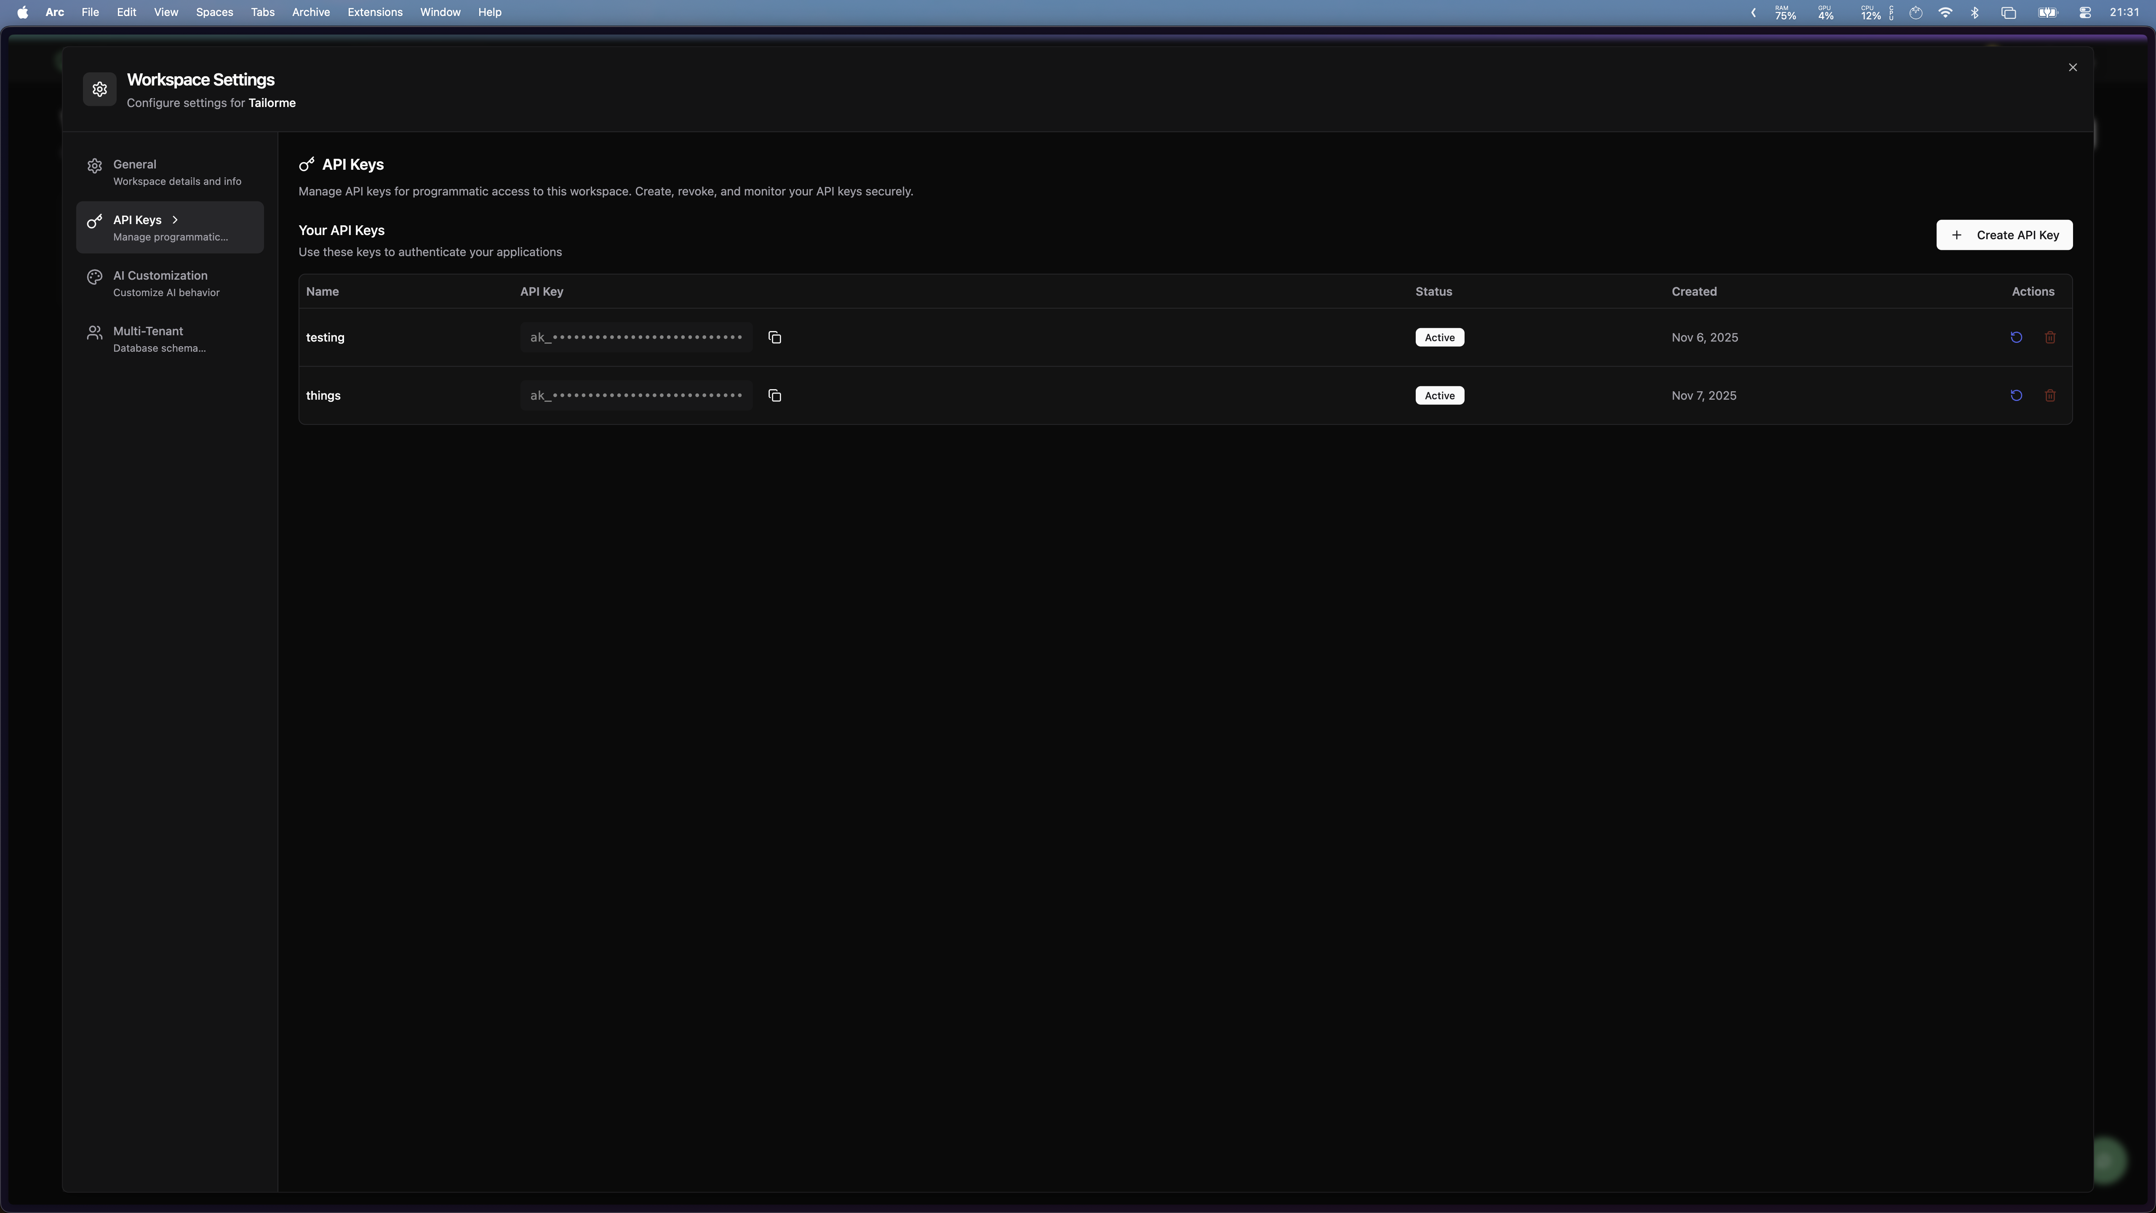This screenshot has width=2156, height=1213.
Task: Click the rotate/regenerate icon for the testing key
Action: click(x=2015, y=337)
